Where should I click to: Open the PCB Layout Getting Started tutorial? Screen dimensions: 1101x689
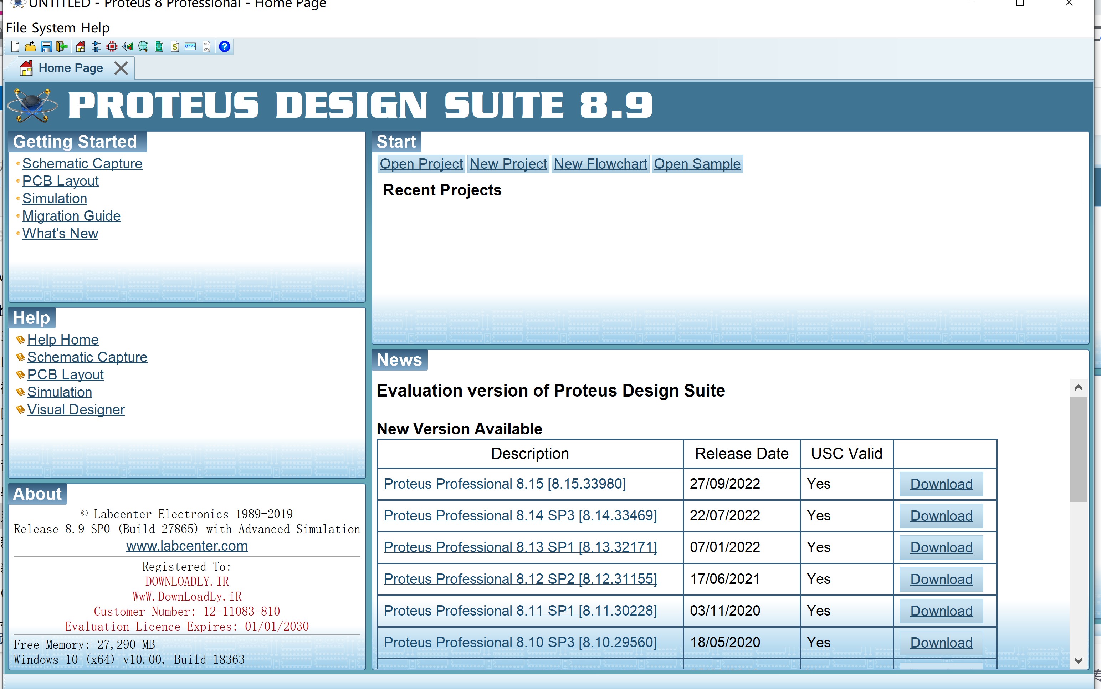[60, 181]
